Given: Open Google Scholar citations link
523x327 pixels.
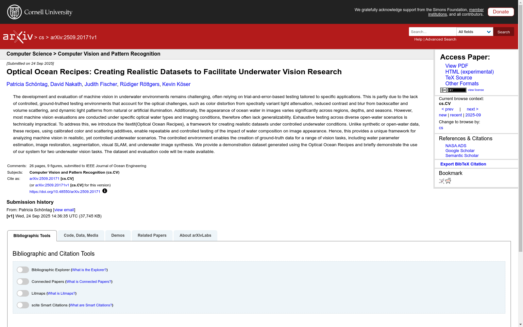Looking at the screenshot, I should (460, 151).
